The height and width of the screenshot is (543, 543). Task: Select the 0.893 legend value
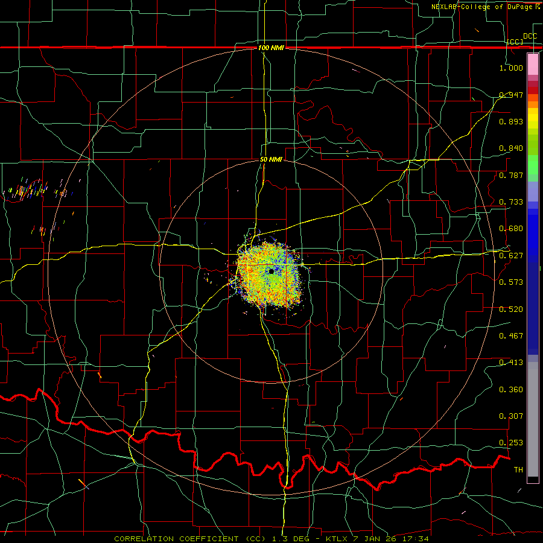[511, 121]
